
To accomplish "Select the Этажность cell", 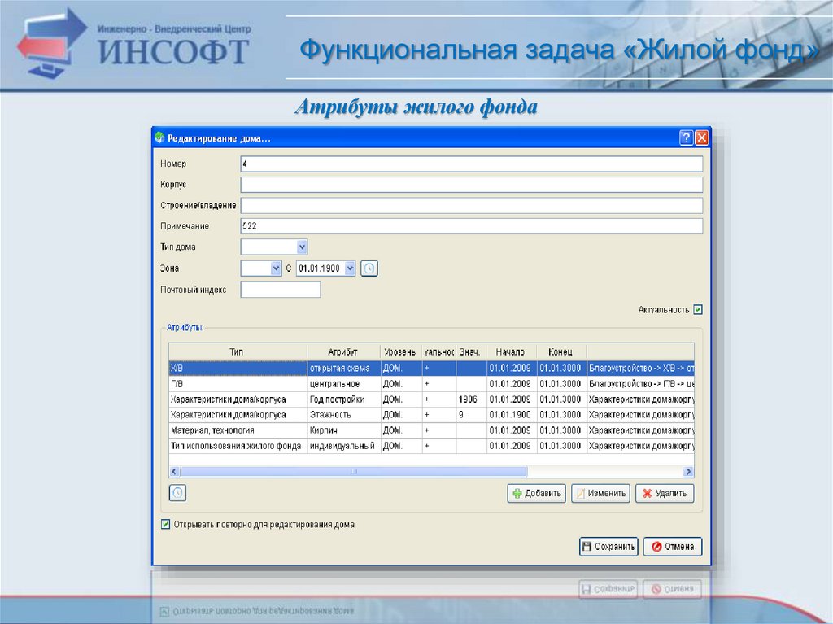I will (343, 415).
